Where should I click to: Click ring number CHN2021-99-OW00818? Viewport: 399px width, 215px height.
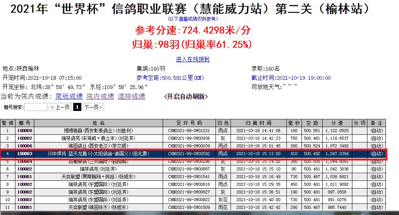click(189, 184)
